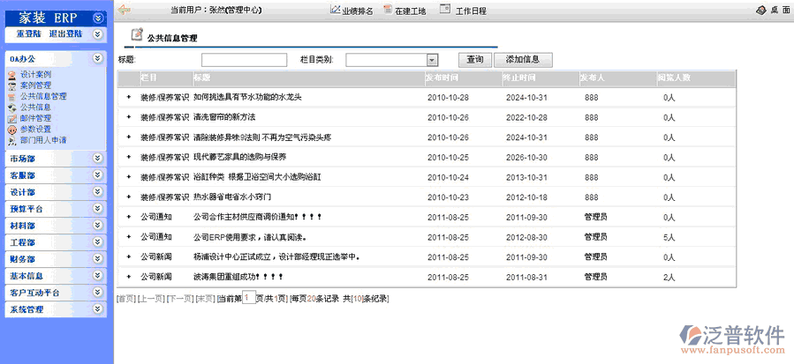Open the 栏目类别 dropdown
This screenshot has height=364, width=794.
[432, 60]
